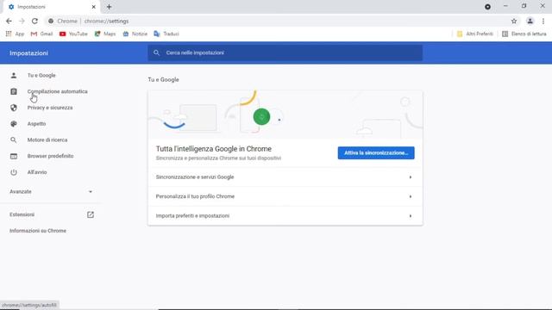The image size is (552, 310).
Task: Select Browser predefinito in sidebar
Action: 50,156
